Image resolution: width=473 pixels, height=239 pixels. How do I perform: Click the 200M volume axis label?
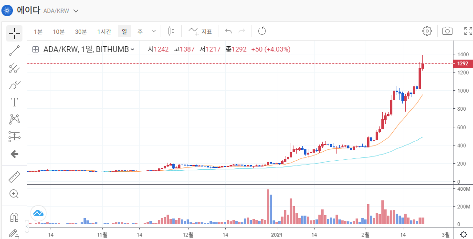click(x=464, y=207)
